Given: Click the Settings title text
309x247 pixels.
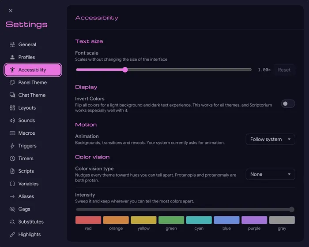Looking at the screenshot, I should (26, 25).
